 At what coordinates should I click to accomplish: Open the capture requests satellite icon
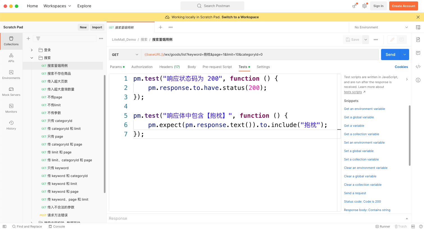355,6
